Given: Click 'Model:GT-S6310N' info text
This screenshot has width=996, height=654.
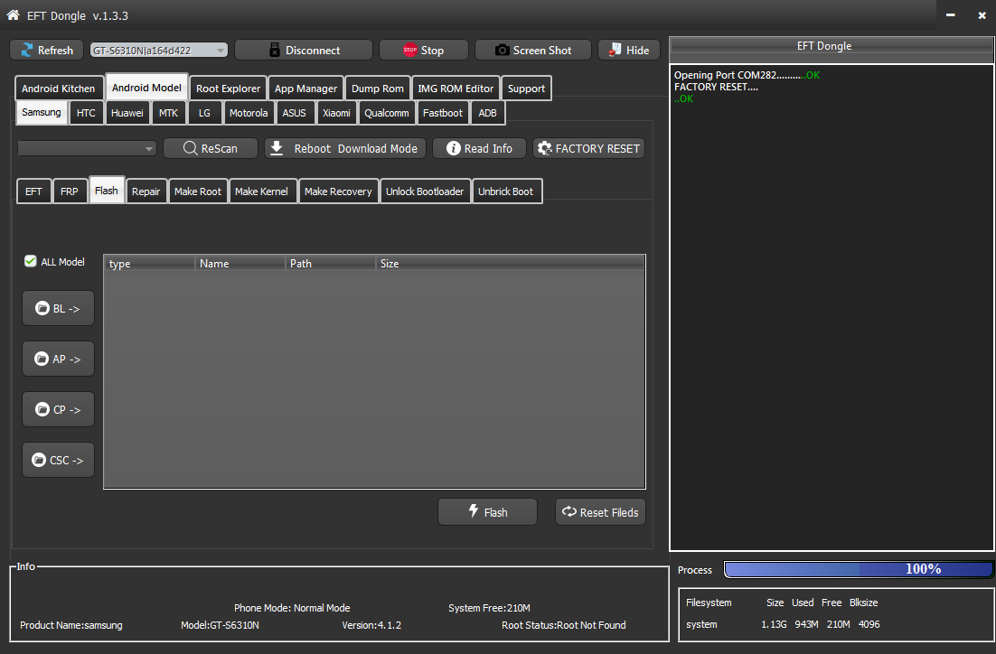Looking at the screenshot, I should 220,625.
